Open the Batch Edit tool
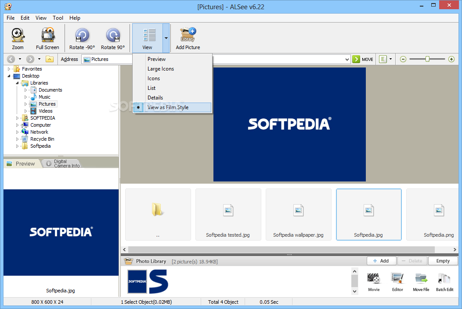The image size is (462, 309). tap(444, 282)
